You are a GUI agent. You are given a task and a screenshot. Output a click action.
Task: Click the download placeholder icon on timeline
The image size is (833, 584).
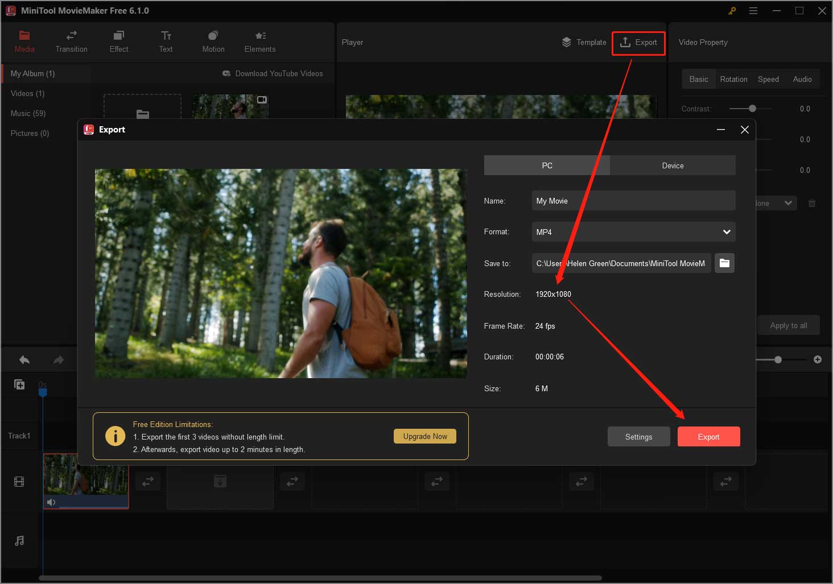pos(220,482)
